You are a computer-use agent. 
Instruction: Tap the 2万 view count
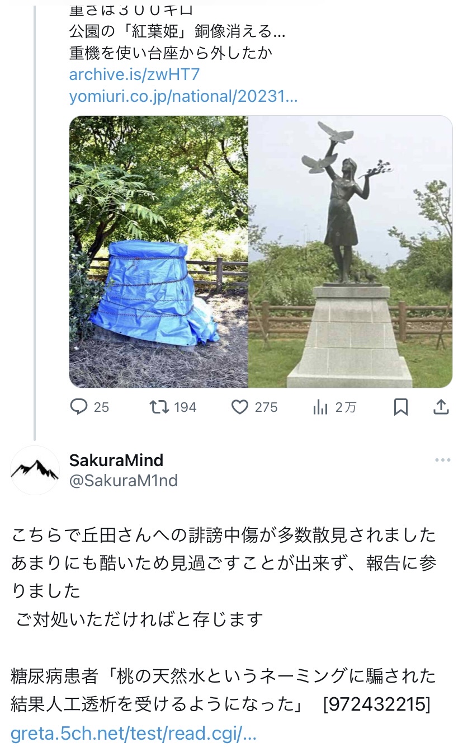pos(346,407)
